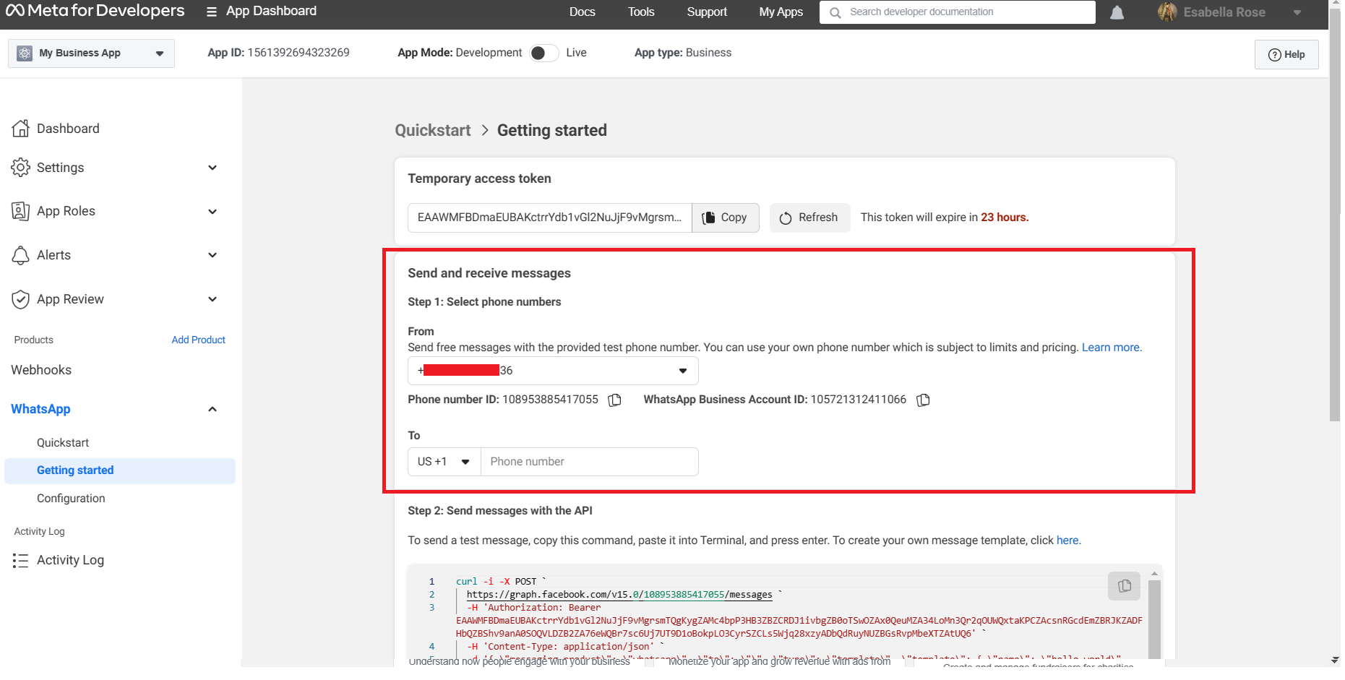This screenshot has width=1345, height=680.
Task: Click the search magnifier icon
Action: [835, 12]
